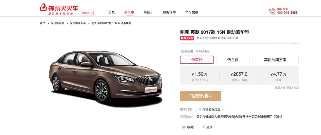Open the 服务保障 menu item
Screen dimensions: 321x135
click(x=169, y=12)
